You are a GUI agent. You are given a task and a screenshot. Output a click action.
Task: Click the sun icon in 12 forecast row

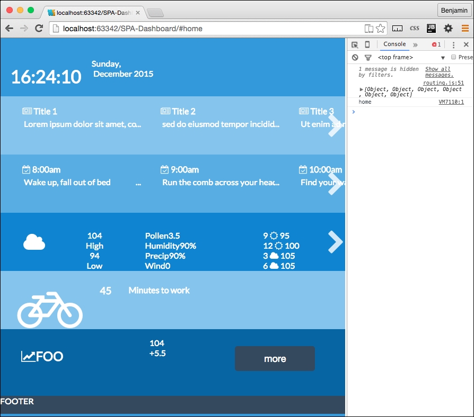pyautogui.click(x=279, y=246)
